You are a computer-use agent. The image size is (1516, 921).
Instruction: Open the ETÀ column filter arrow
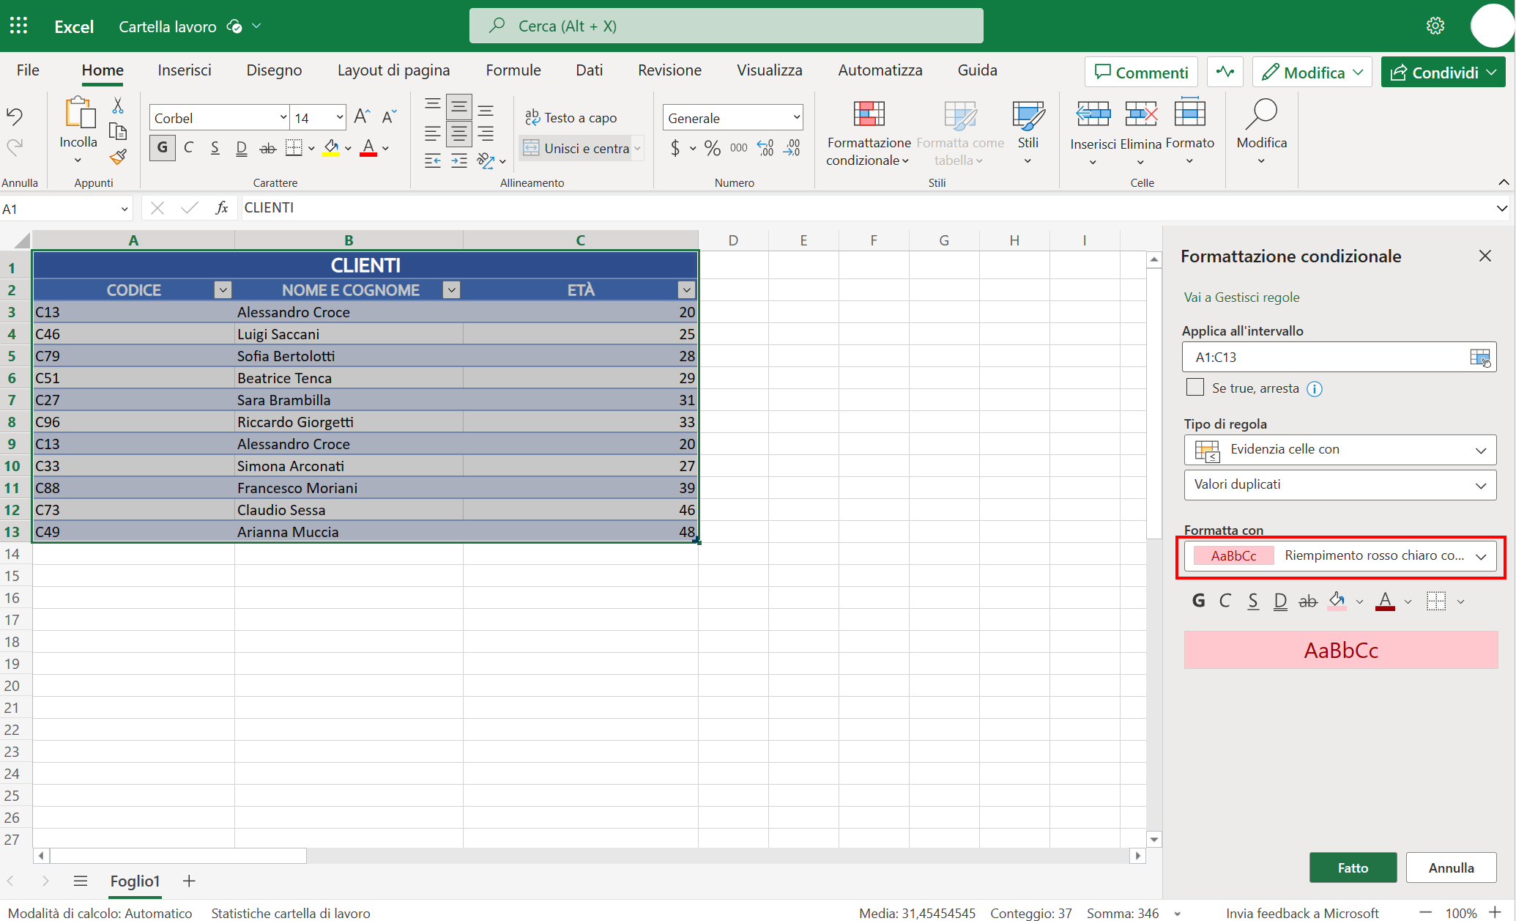685,289
